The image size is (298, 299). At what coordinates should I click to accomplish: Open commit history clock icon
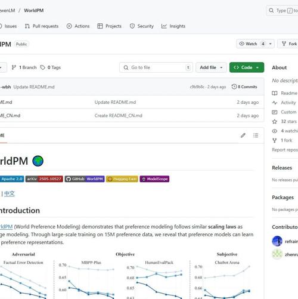[234, 87]
